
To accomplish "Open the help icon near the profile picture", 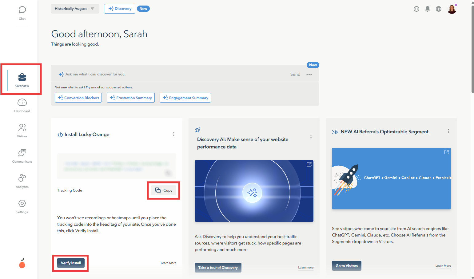I will (x=438, y=9).
